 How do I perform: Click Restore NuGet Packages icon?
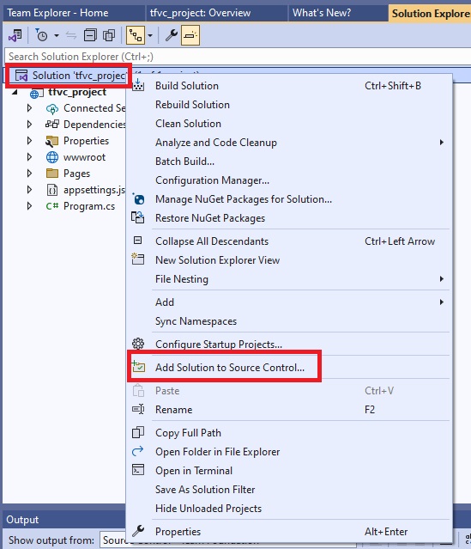point(138,217)
